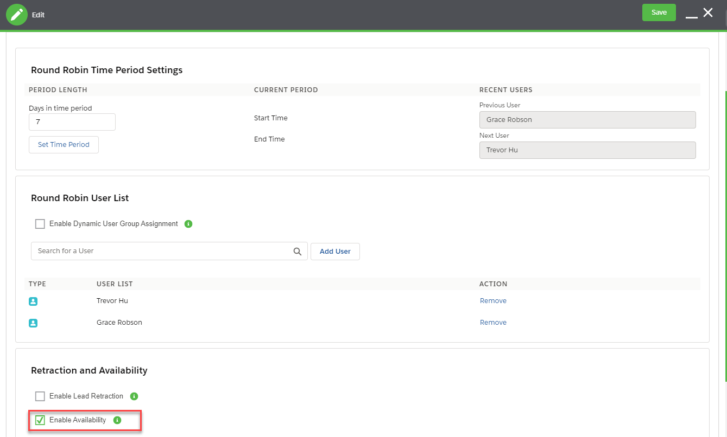Image resolution: width=727 pixels, height=437 pixels.
Task: Click the Days in time period input field
Action: pyautogui.click(x=72, y=121)
